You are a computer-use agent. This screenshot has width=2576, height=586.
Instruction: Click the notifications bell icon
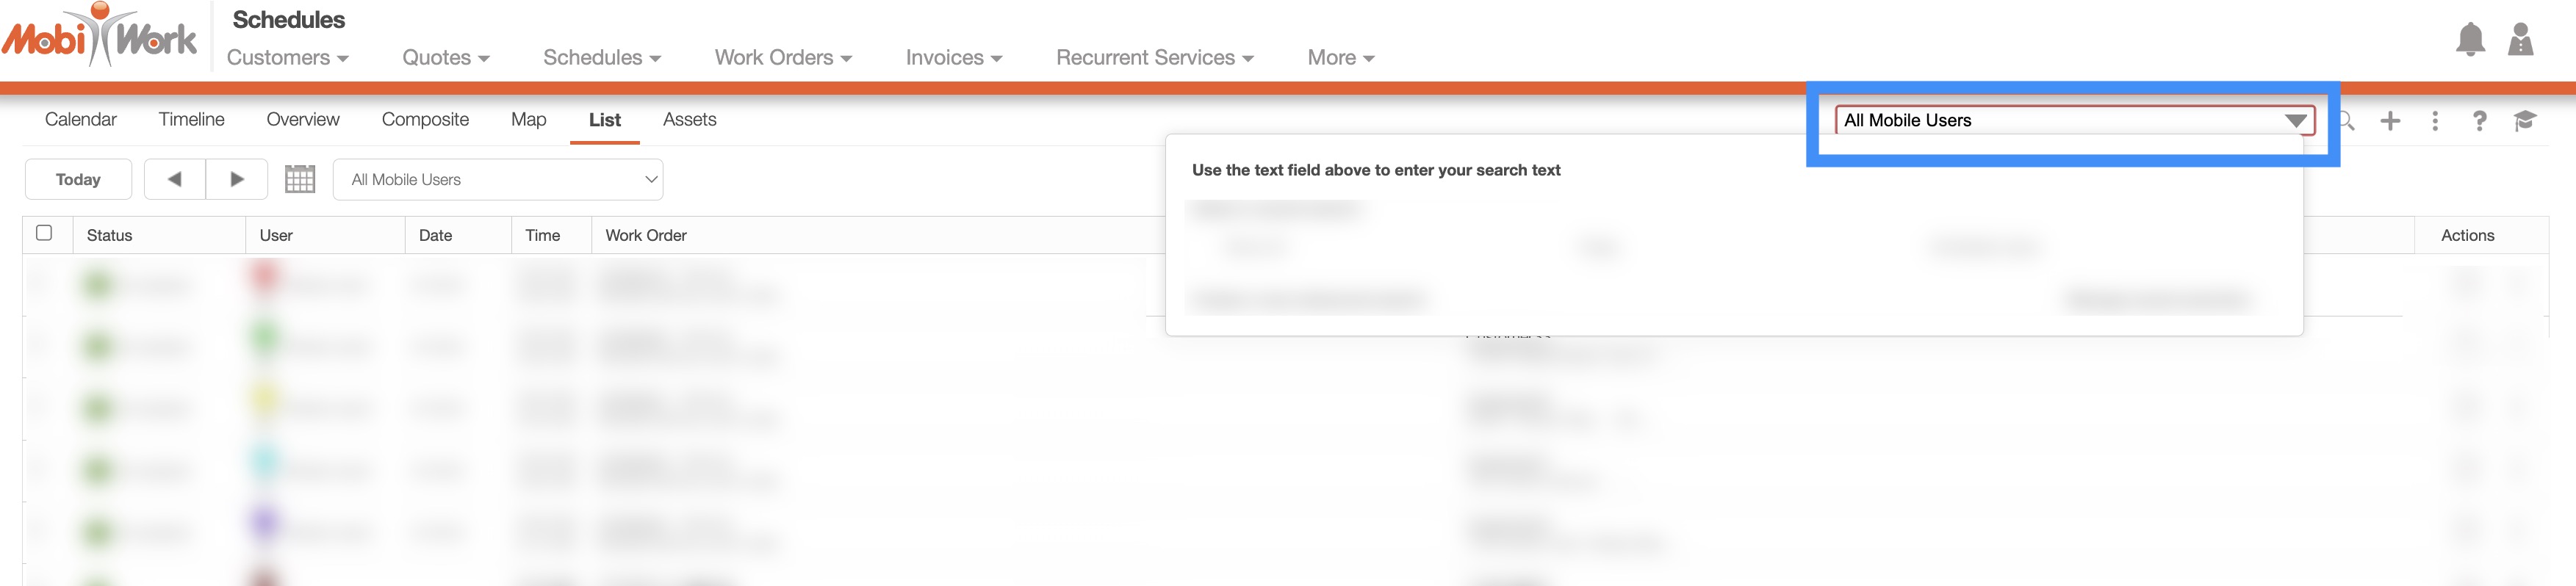point(2470,40)
